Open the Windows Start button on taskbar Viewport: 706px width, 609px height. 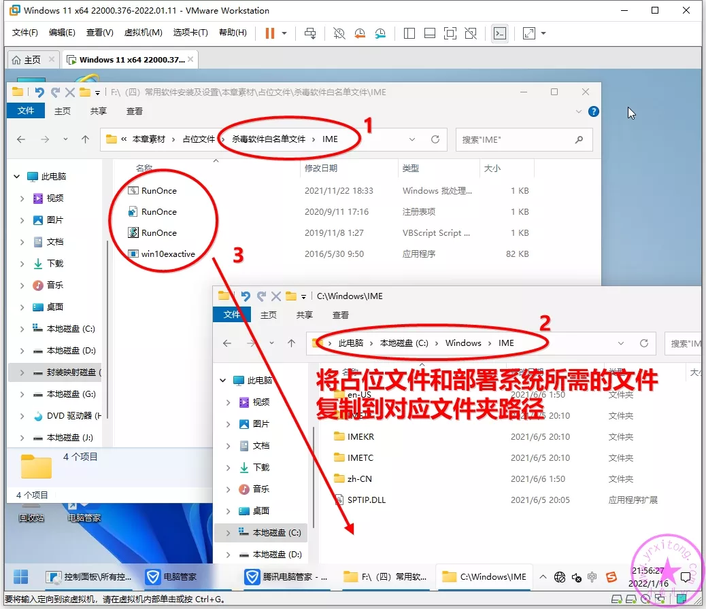coord(20,577)
